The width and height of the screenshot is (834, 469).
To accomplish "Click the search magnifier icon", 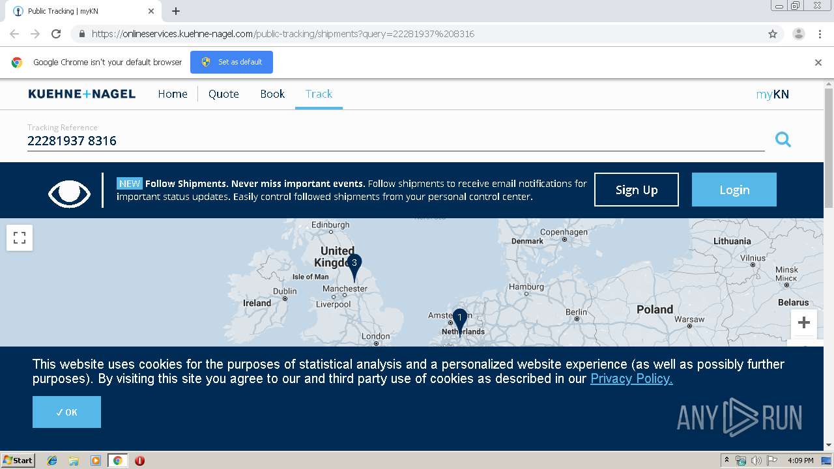I will pyautogui.click(x=783, y=139).
